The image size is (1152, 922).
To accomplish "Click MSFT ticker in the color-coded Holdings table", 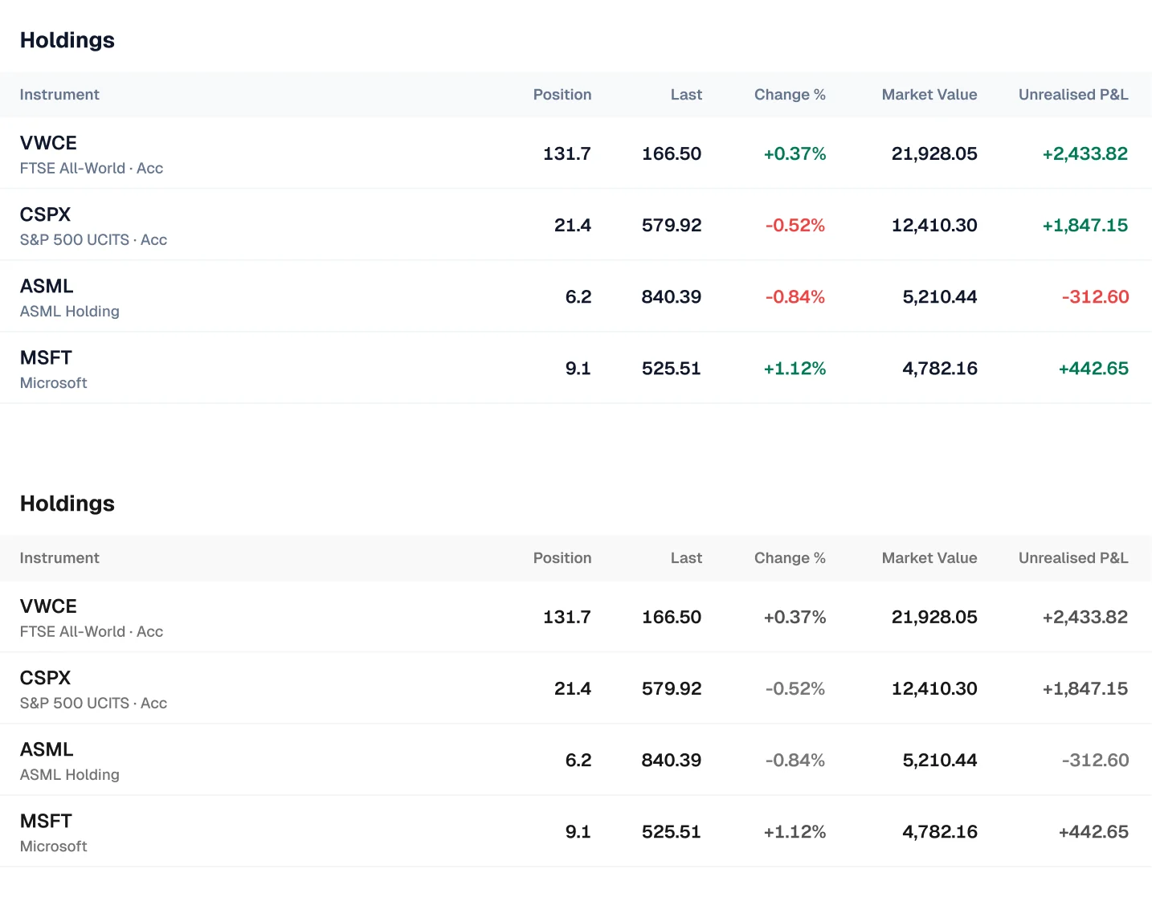I will 46,357.
